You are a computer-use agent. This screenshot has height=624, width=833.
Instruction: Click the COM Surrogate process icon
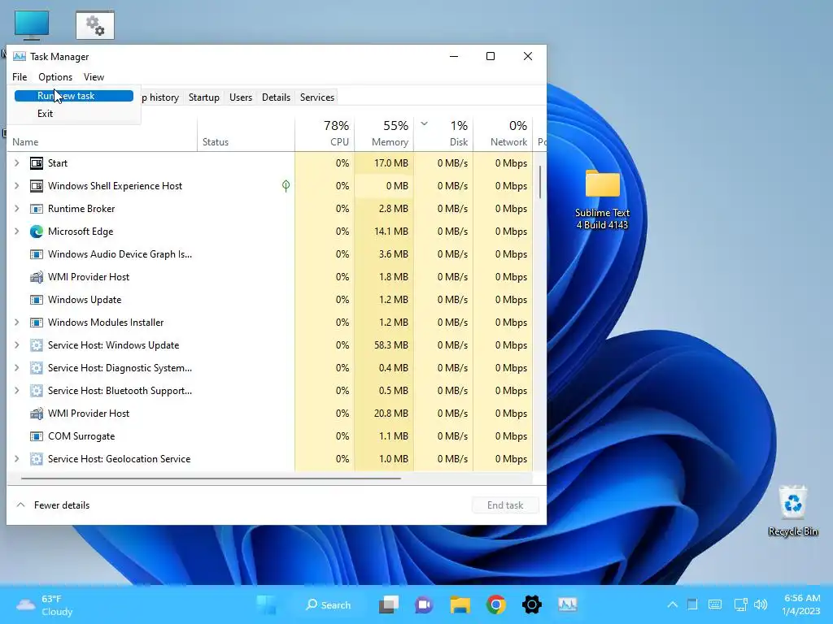pos(36,436)
